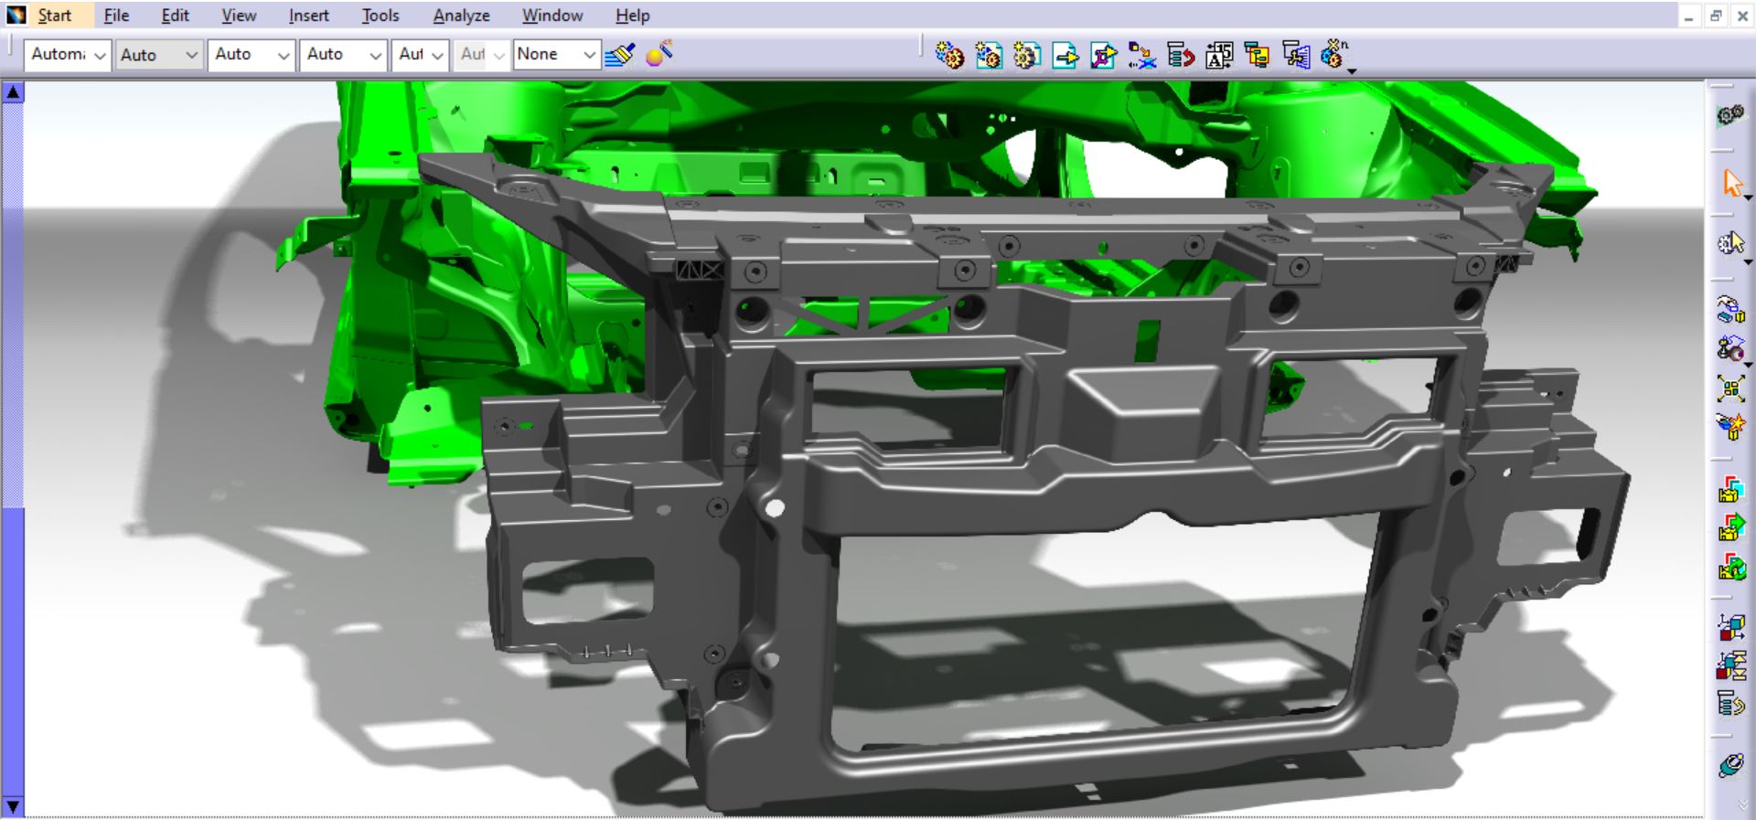Open the Tools menu
The width and height of the screenshot is (1756, 820).
[x=380, y=16]
